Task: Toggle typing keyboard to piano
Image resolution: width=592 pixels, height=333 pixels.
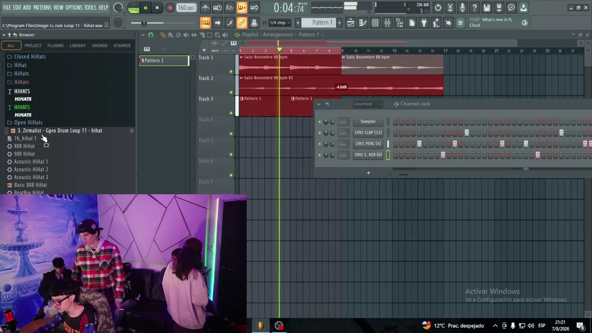Action: point(205,23)
